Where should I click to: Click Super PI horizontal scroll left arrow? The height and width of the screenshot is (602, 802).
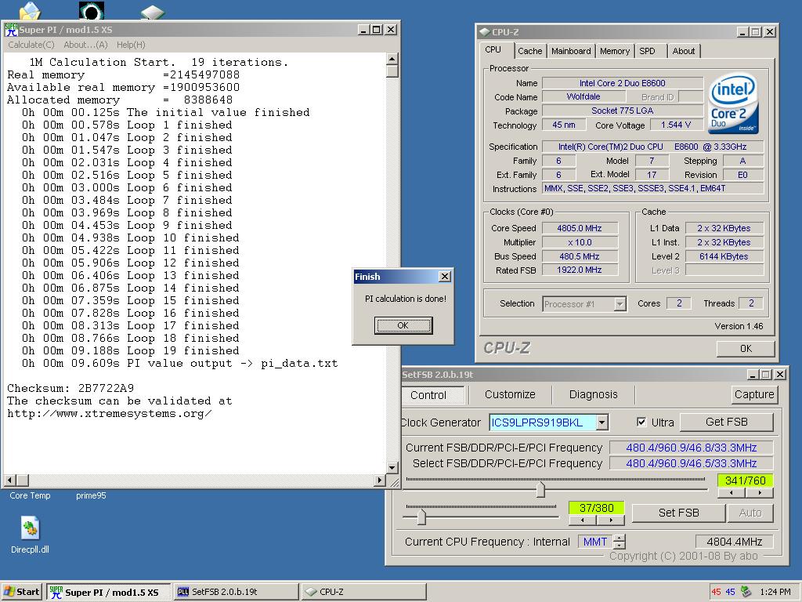(x=9, y=481)
